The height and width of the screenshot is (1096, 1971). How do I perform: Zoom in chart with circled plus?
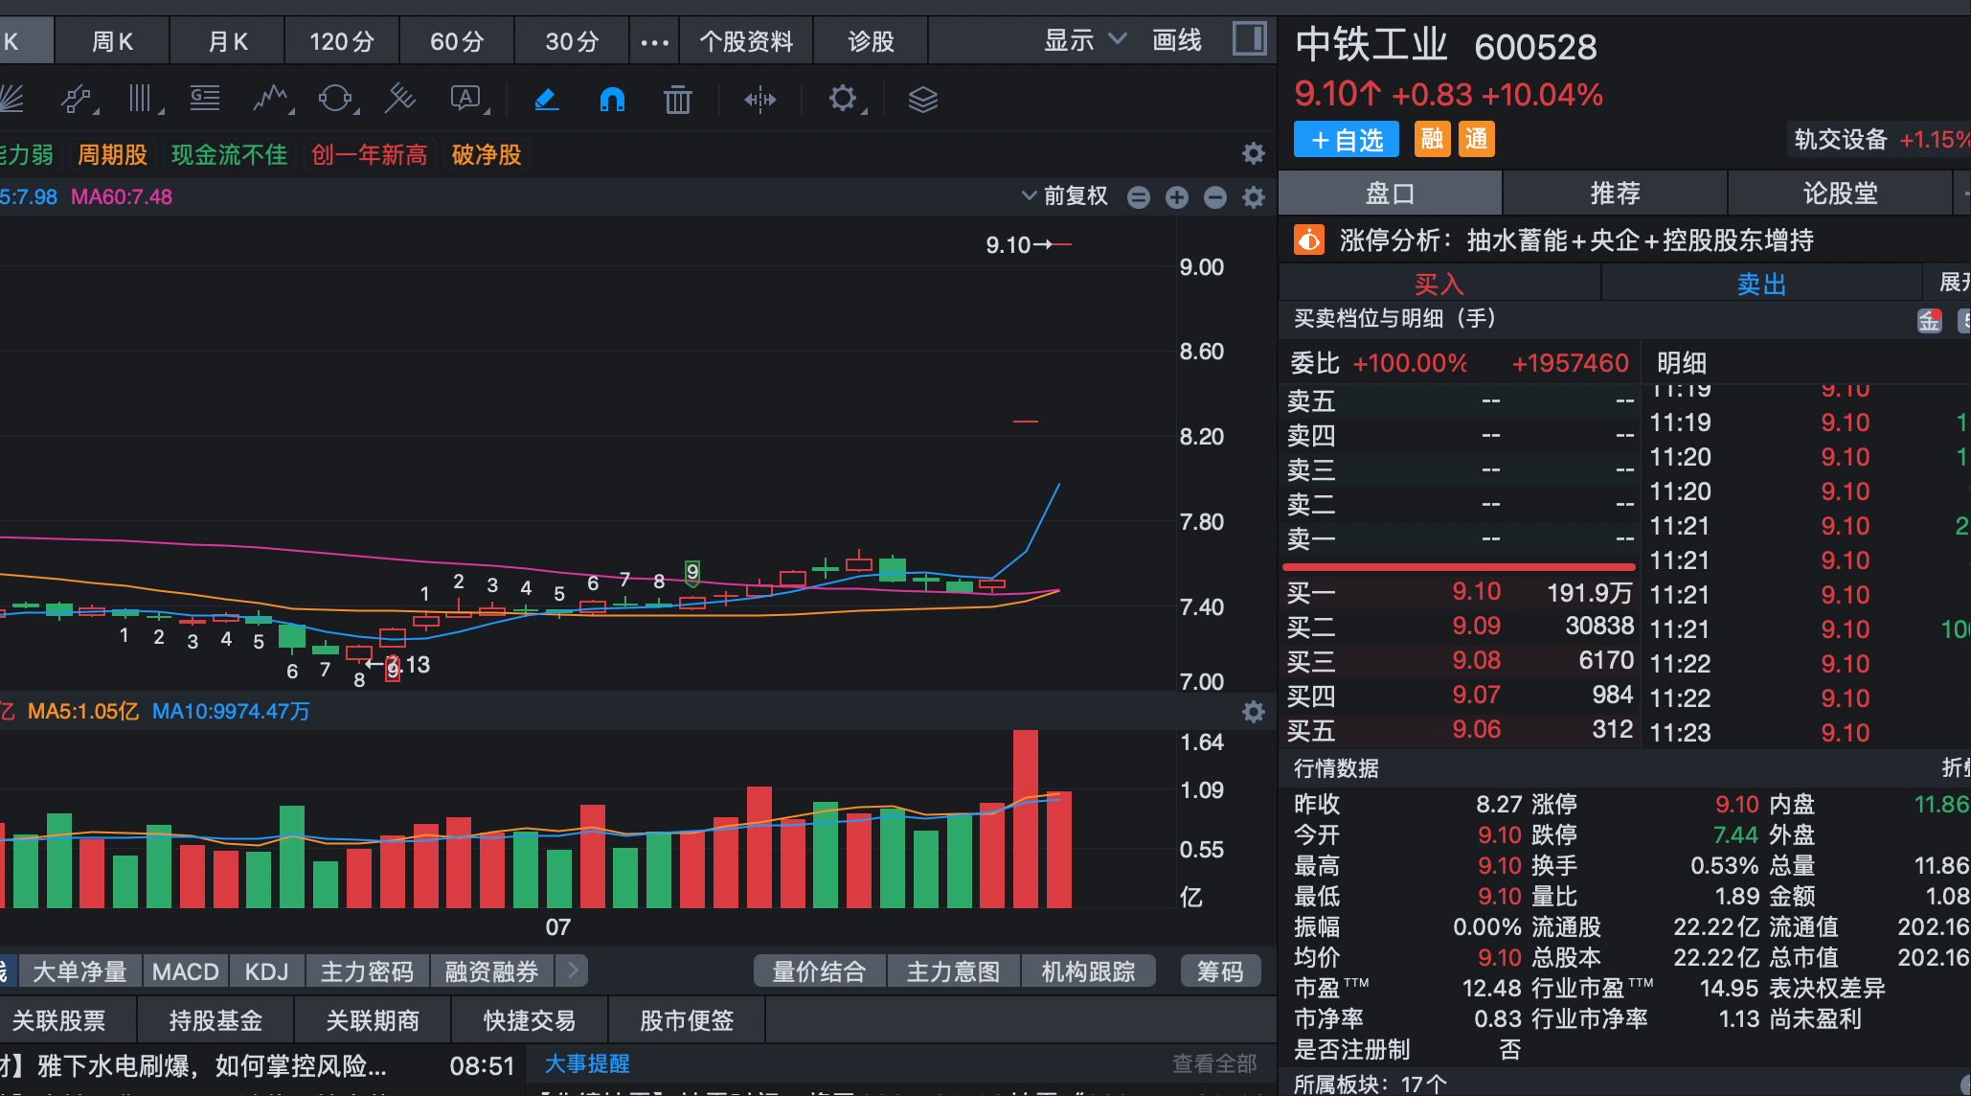pyautogui.click(x=1177, y=197)
